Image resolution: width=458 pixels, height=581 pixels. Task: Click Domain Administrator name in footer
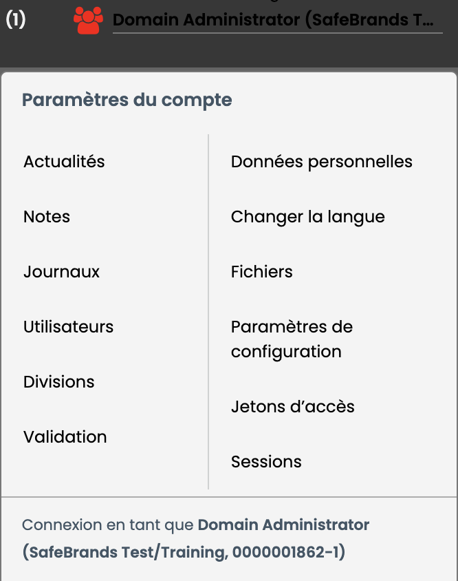tap(283, 525)
